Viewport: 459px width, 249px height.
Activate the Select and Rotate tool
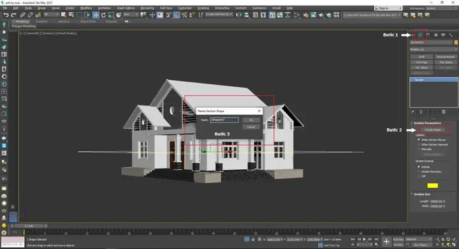tap(103, 15)
